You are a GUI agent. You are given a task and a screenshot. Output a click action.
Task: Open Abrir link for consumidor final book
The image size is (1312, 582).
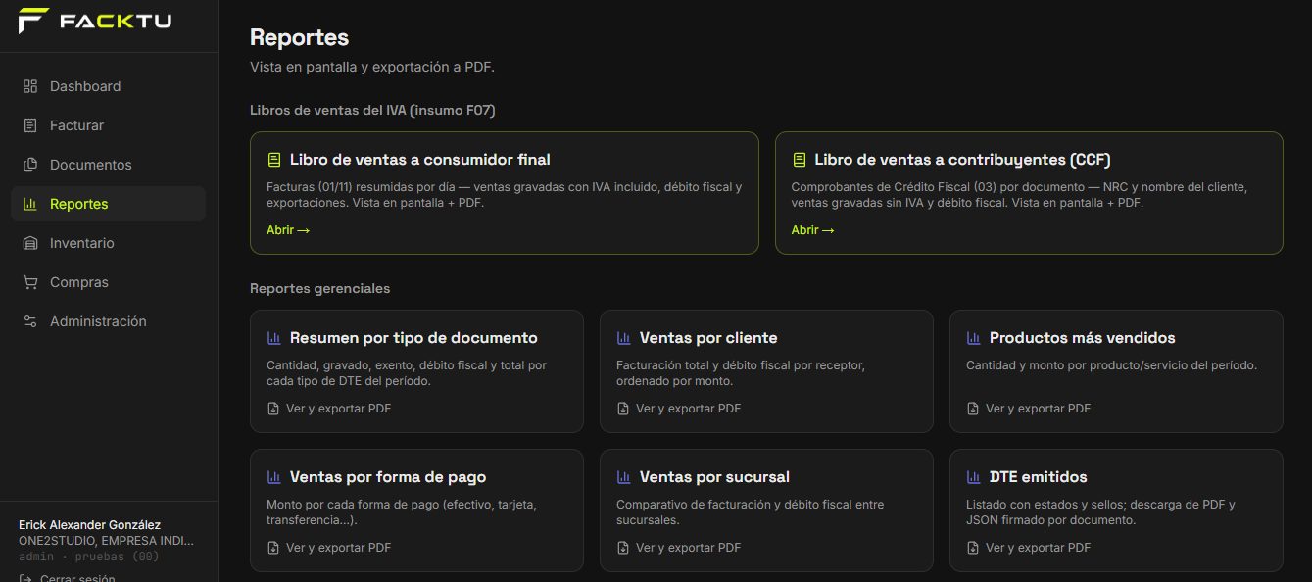[x=288, y=230]
